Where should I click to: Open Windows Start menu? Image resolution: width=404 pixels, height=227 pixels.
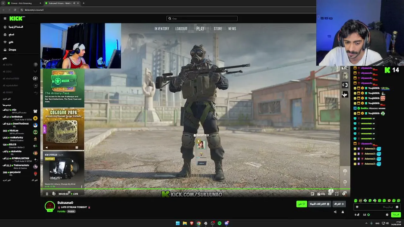tap(178, 223)
